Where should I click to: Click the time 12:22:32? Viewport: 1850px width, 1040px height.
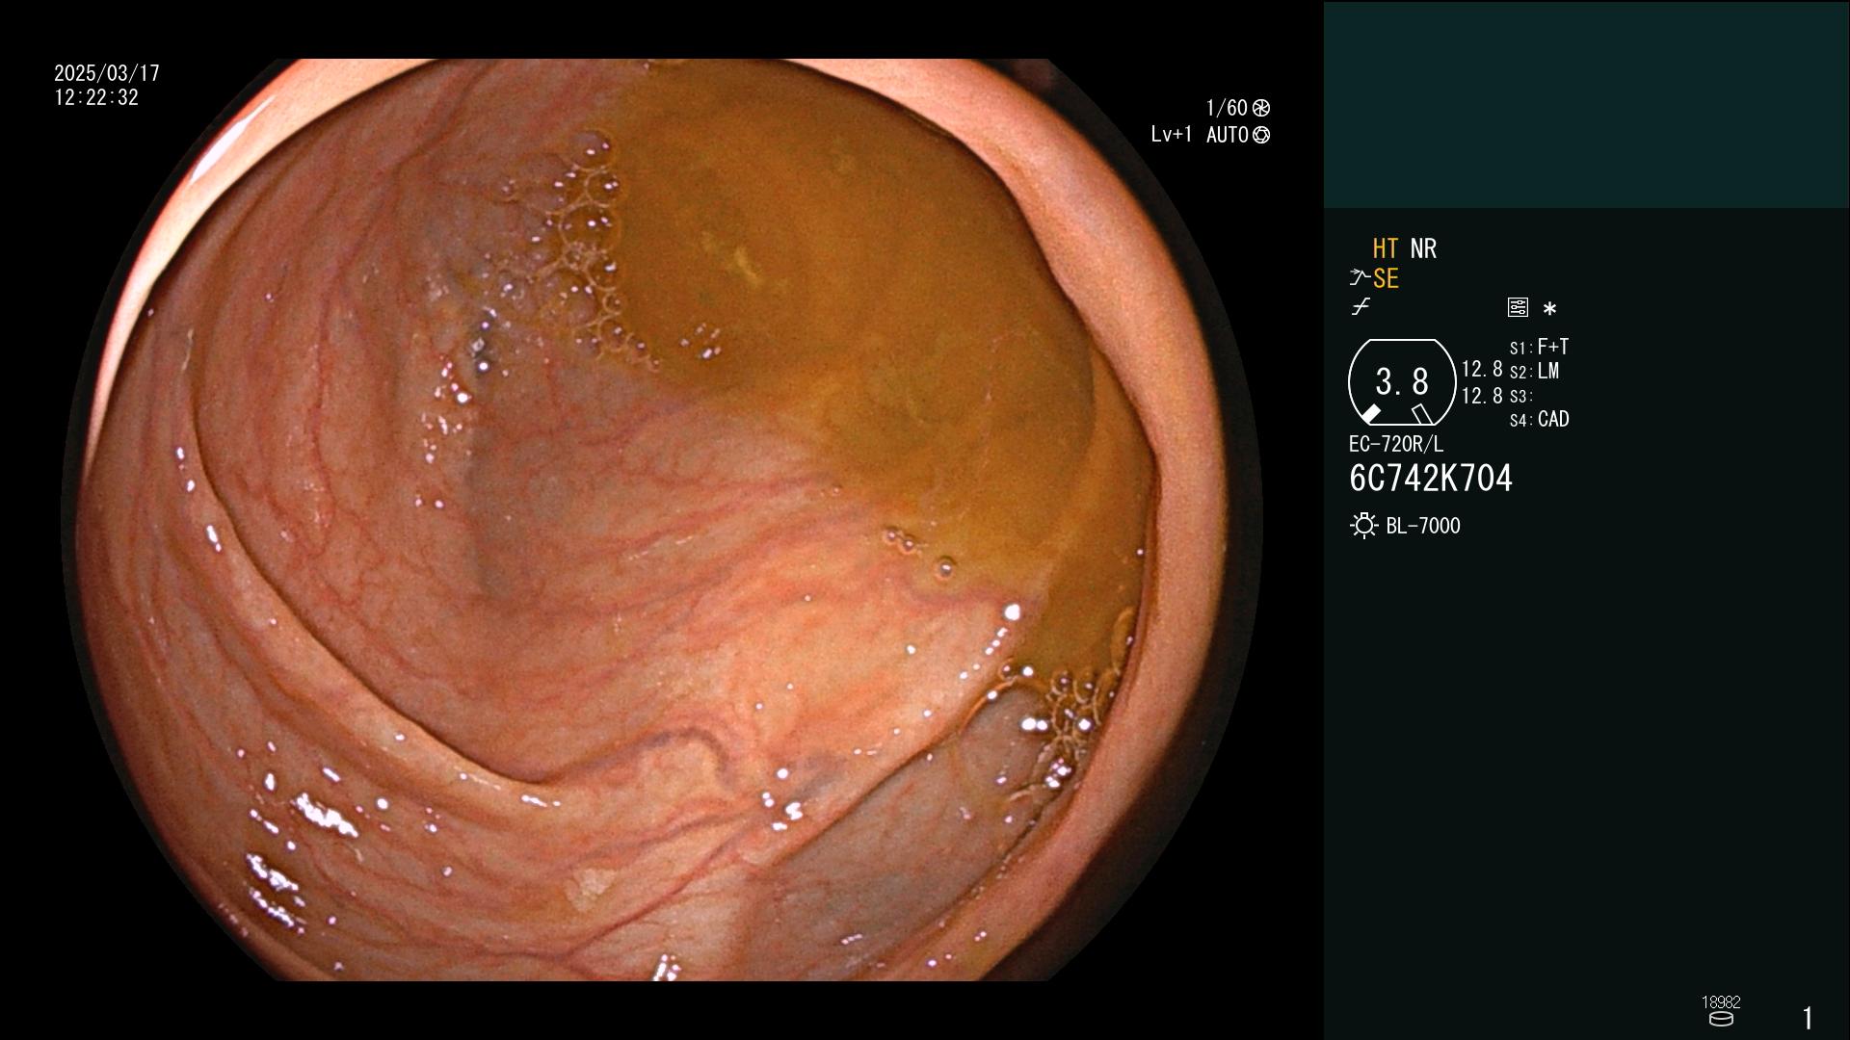point(96,97)
